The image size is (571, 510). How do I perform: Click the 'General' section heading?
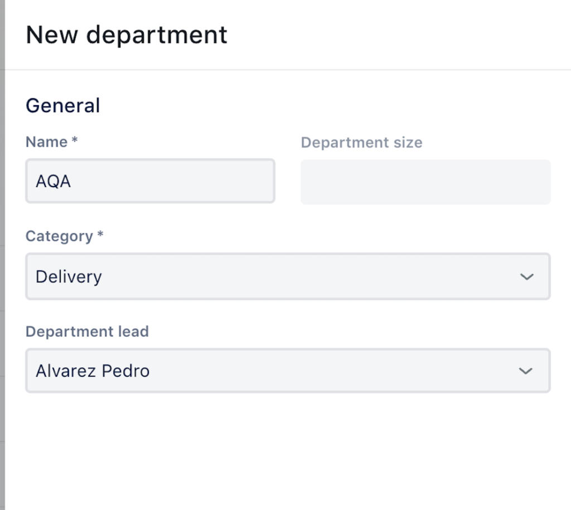(x=62, y=106)
